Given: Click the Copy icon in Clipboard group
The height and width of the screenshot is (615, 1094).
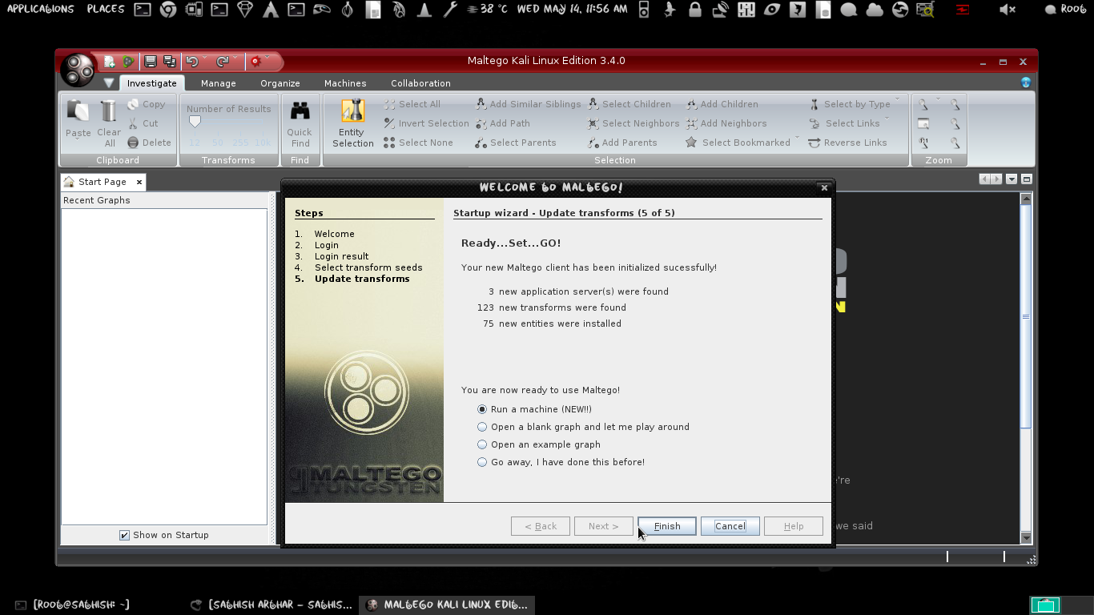Looking at the screenshot, I should [133, 104].
